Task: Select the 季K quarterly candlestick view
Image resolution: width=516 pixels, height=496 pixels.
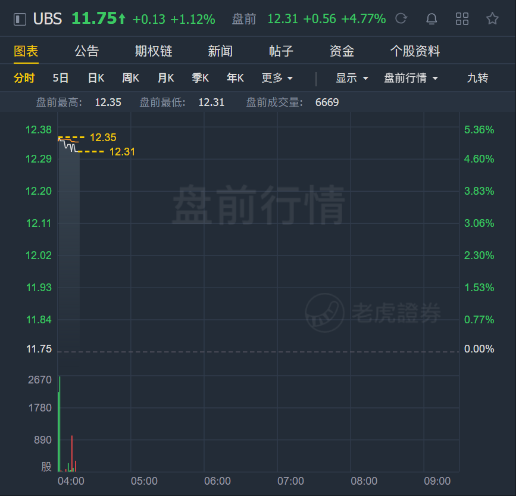Action: tap(201, 78)
